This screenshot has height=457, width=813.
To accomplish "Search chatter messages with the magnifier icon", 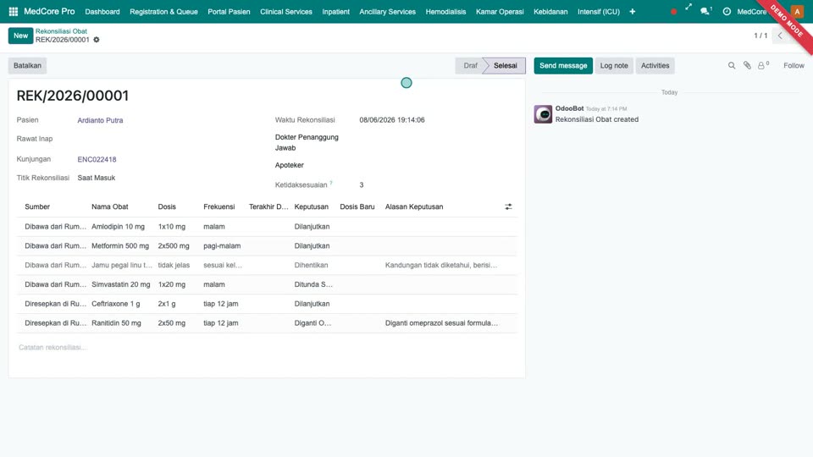I will (732, 66).
